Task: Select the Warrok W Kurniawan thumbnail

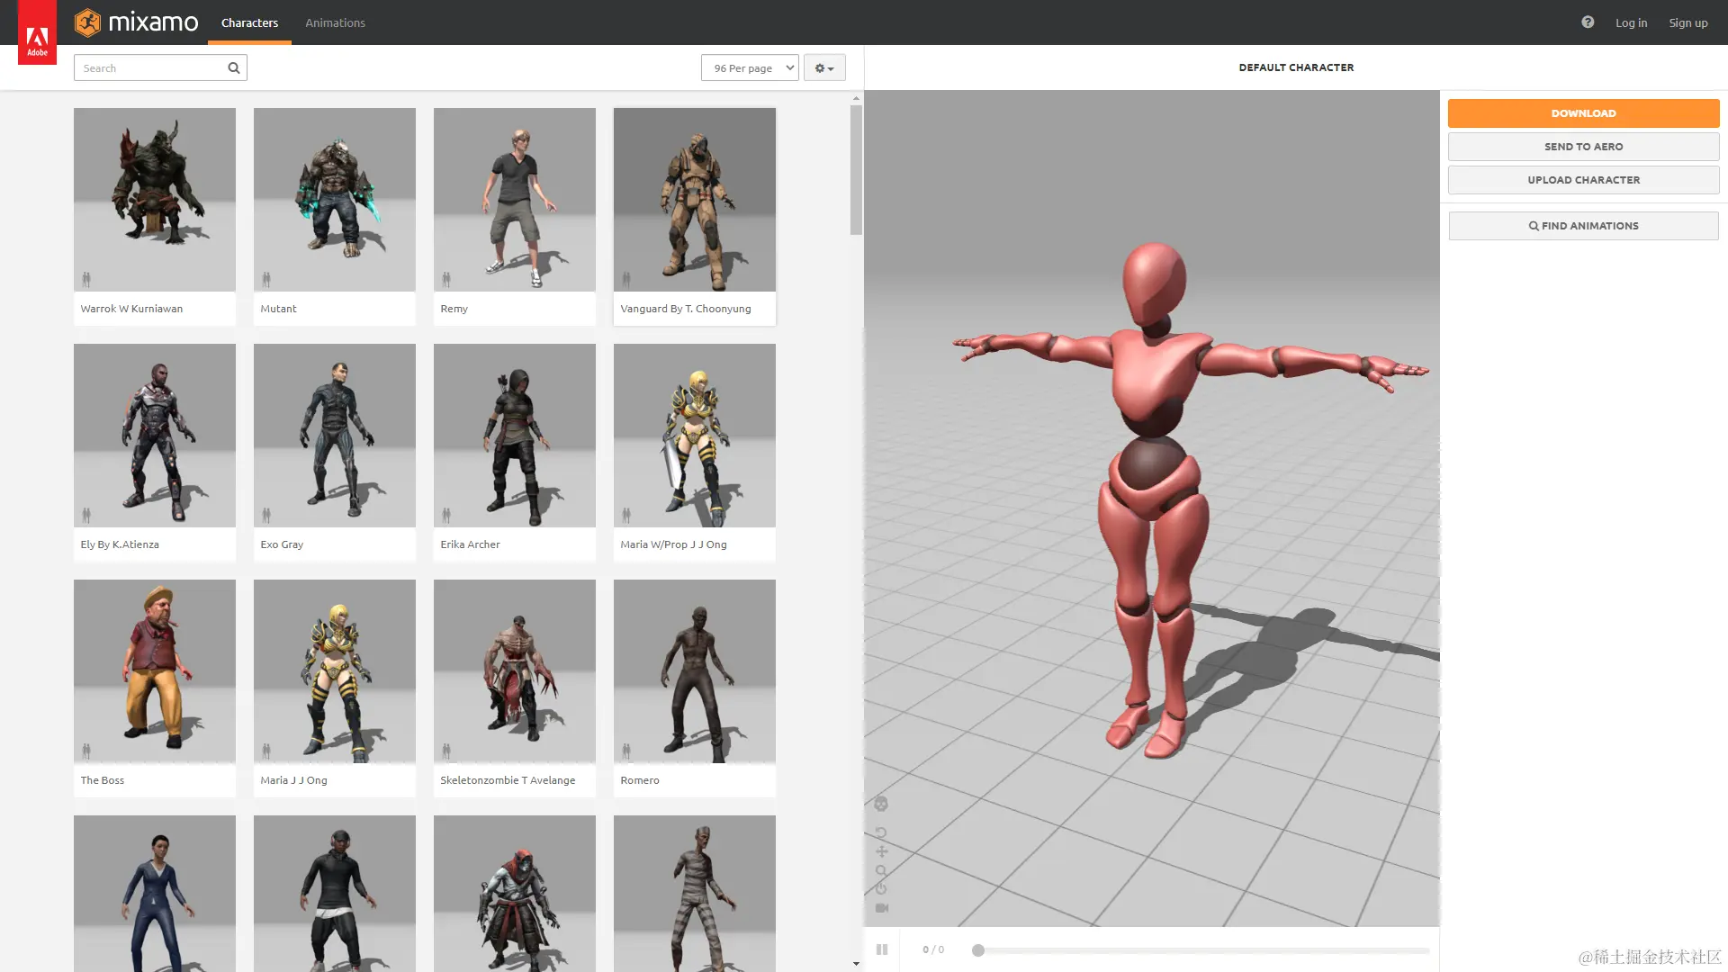Action: pyautogui.click(x=155, y=200)
